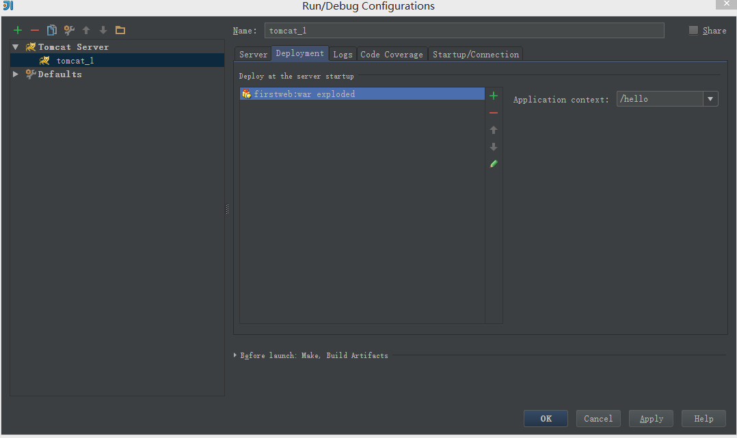Click the IntelliJ logo in title bar

point(8,5)
